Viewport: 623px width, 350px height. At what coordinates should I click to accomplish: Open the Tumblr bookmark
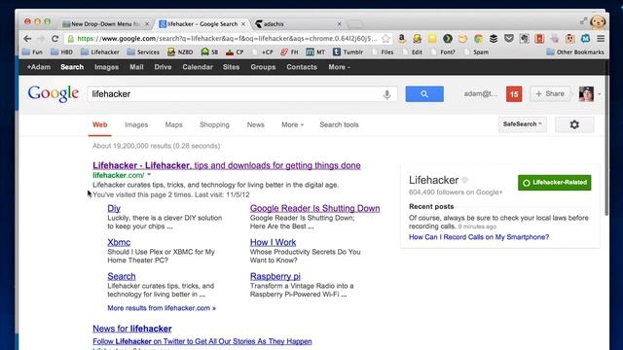[348, 52]
